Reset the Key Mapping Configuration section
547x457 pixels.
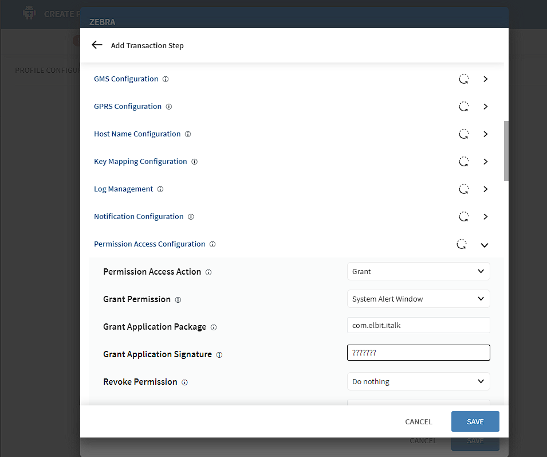[464, 162]
